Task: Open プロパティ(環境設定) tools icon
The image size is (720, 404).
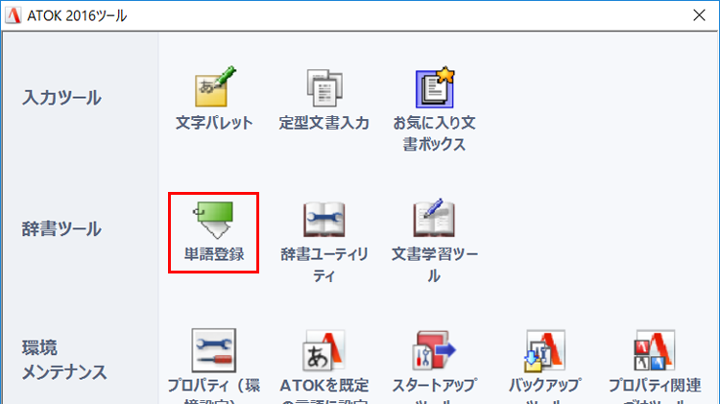Action: pos(214,350)
